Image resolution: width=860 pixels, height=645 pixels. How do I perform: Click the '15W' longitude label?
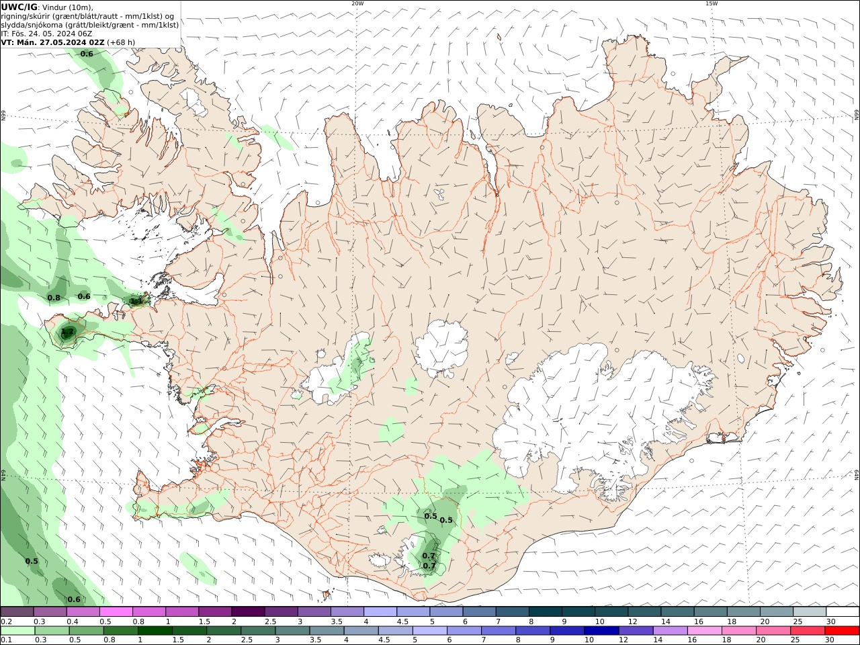[712, 3]
